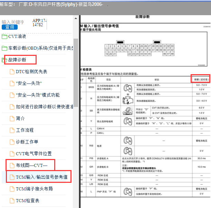Open the 工作流程 document
The height and width of the screenshot is (208, 211).
(25, 130)
